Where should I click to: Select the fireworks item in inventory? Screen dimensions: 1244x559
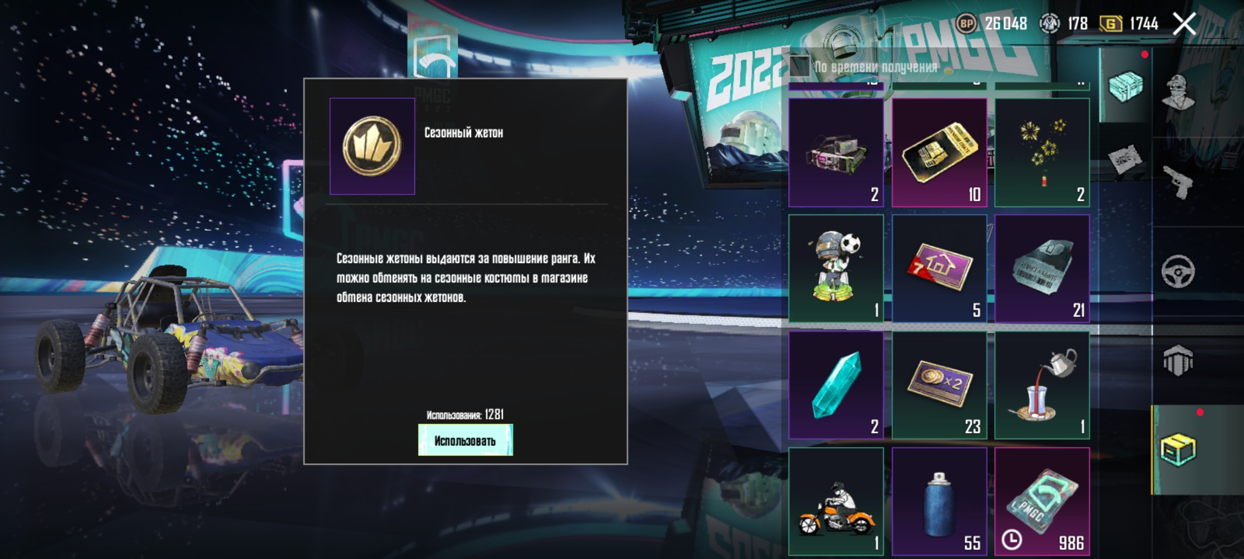coord(1042,153)
